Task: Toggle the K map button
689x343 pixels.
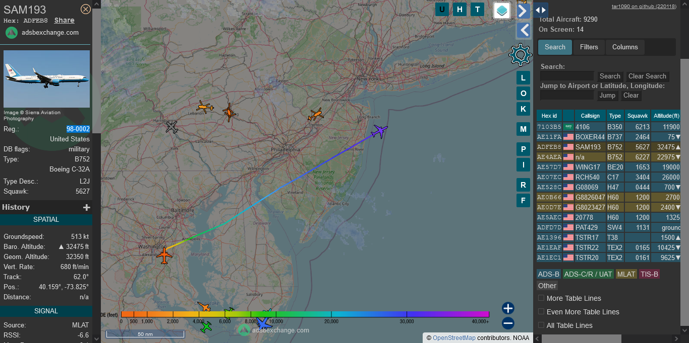Action: (523, 109)
